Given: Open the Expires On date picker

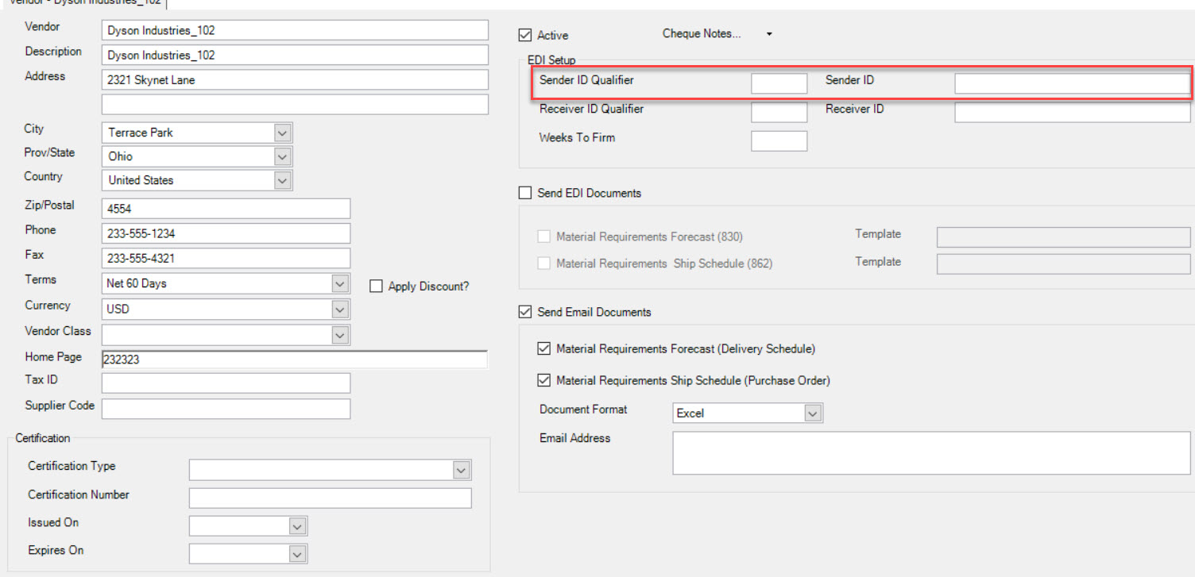Looking at the screenshot, I should (297, 554).
